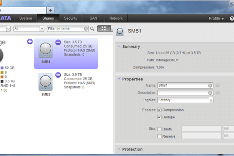Screen dimensions: 234x156
Task: Open the System tab
Action: [26, 18]
